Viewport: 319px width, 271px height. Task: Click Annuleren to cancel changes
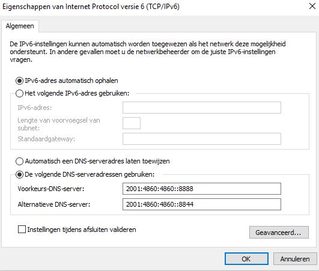tap(295, 259)
